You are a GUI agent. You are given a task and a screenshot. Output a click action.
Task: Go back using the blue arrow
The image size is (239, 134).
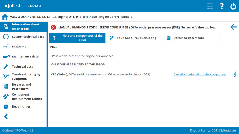click(x=233, y=27)
